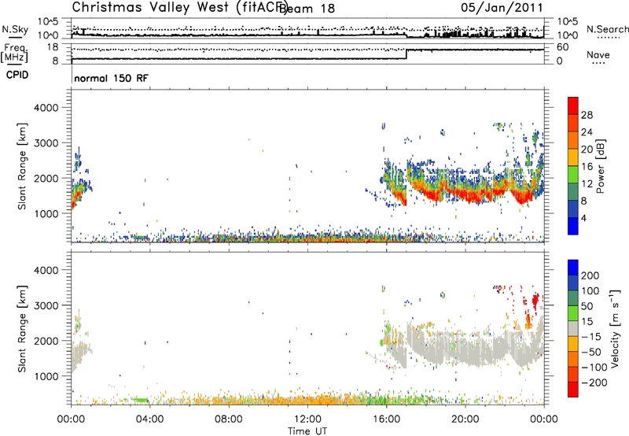Click the "N.Sky" legend label

click(x=15, y=29)
